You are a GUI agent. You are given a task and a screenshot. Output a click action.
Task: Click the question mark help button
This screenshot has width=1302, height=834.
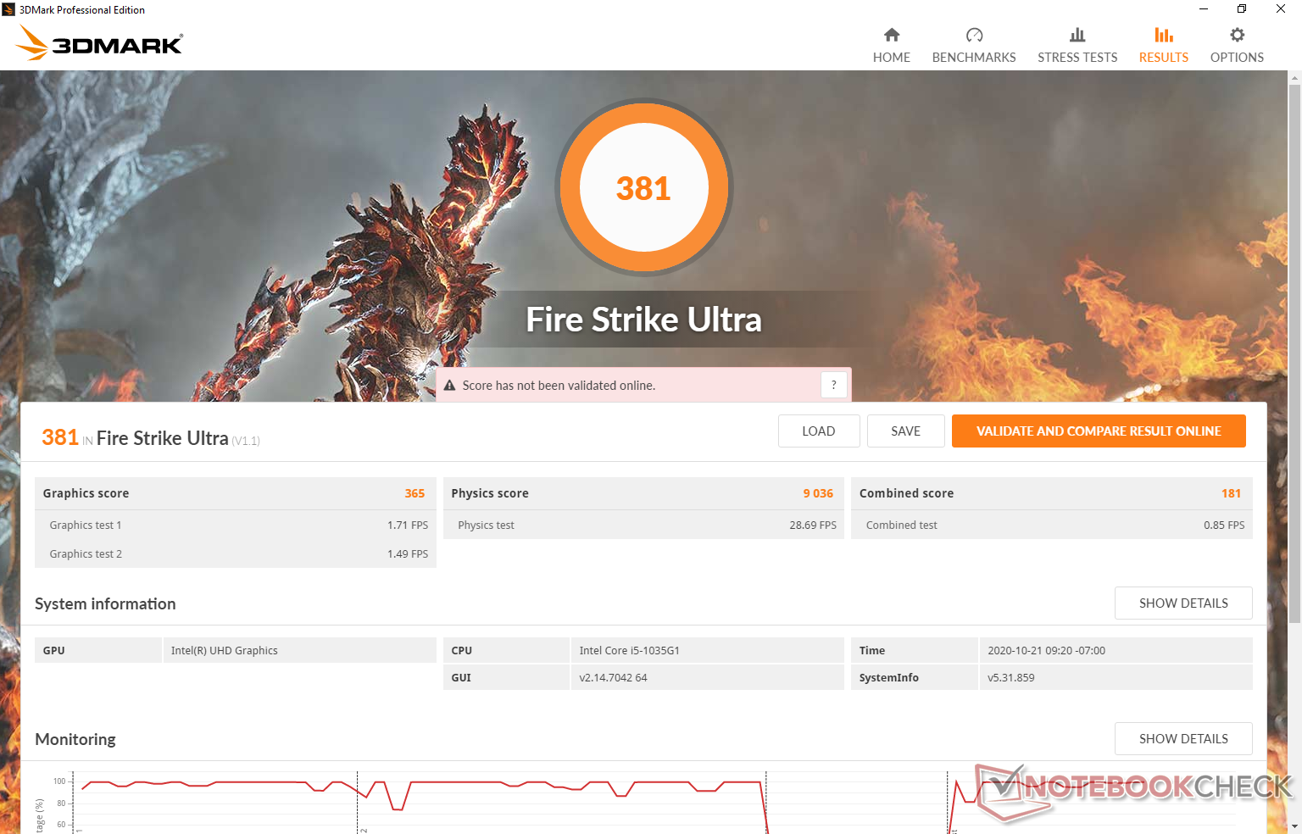click(x=834, y=385)
